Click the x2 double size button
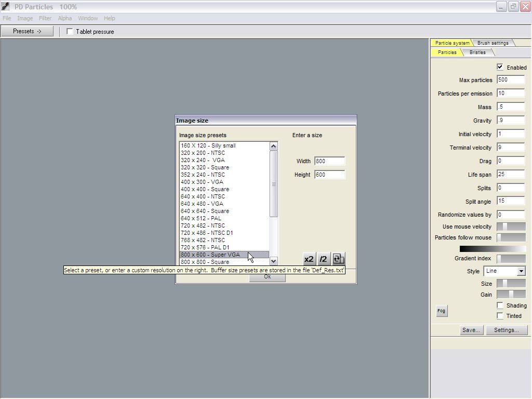The height and width of the screenshot is (399, 532). (309, 259)
